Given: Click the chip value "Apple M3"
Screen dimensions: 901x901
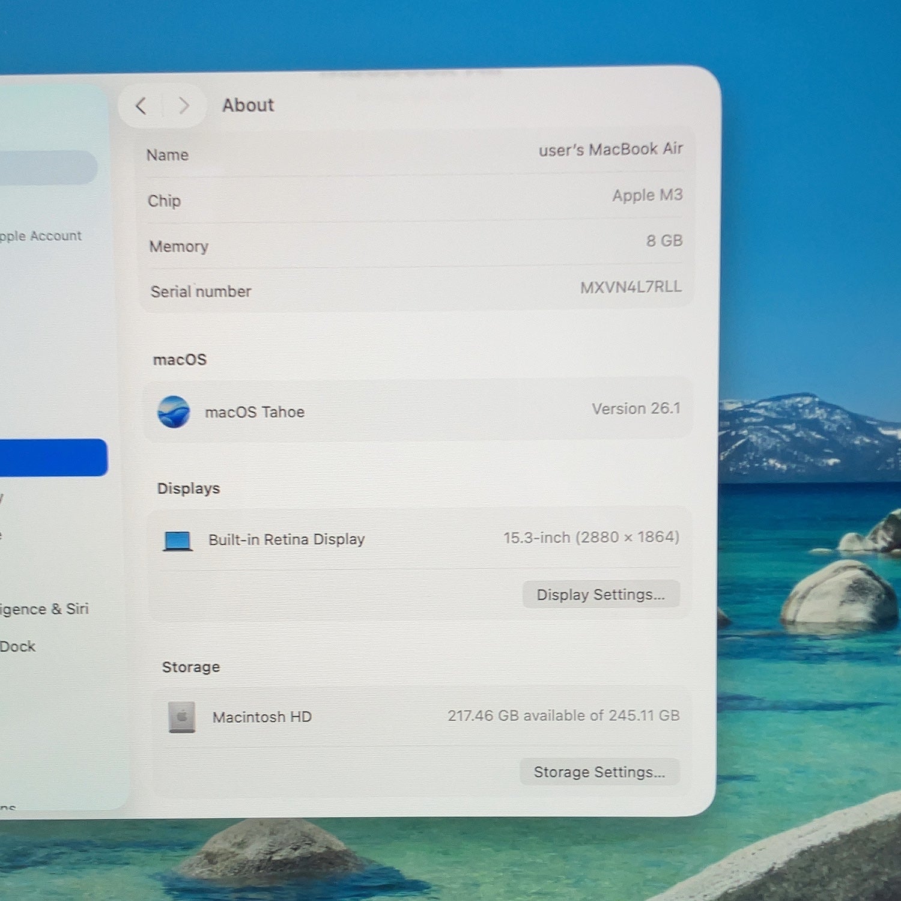Looking at the screenshot, I should [x=648, y=195].
